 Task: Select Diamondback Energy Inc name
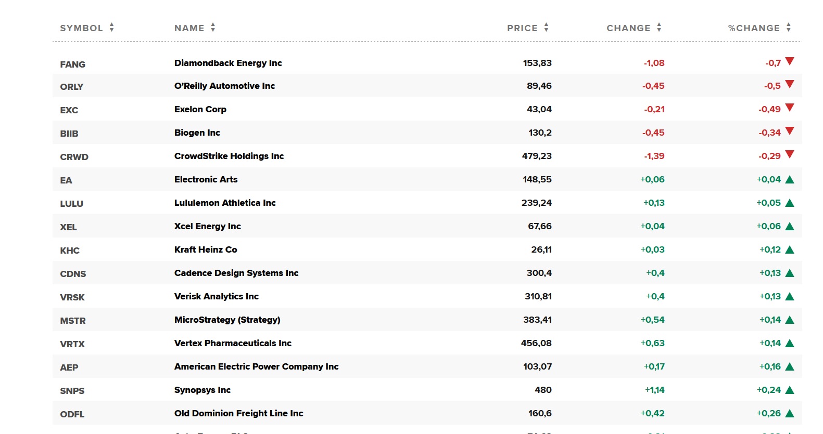tap(228, 63)
